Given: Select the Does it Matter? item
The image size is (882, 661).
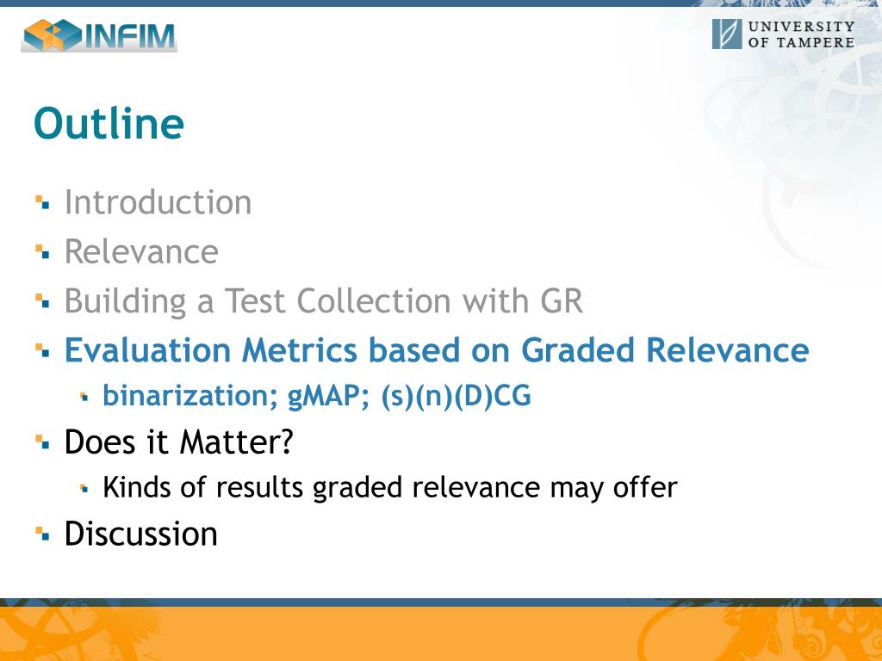Looking at the screenshot, I should 179,442.
